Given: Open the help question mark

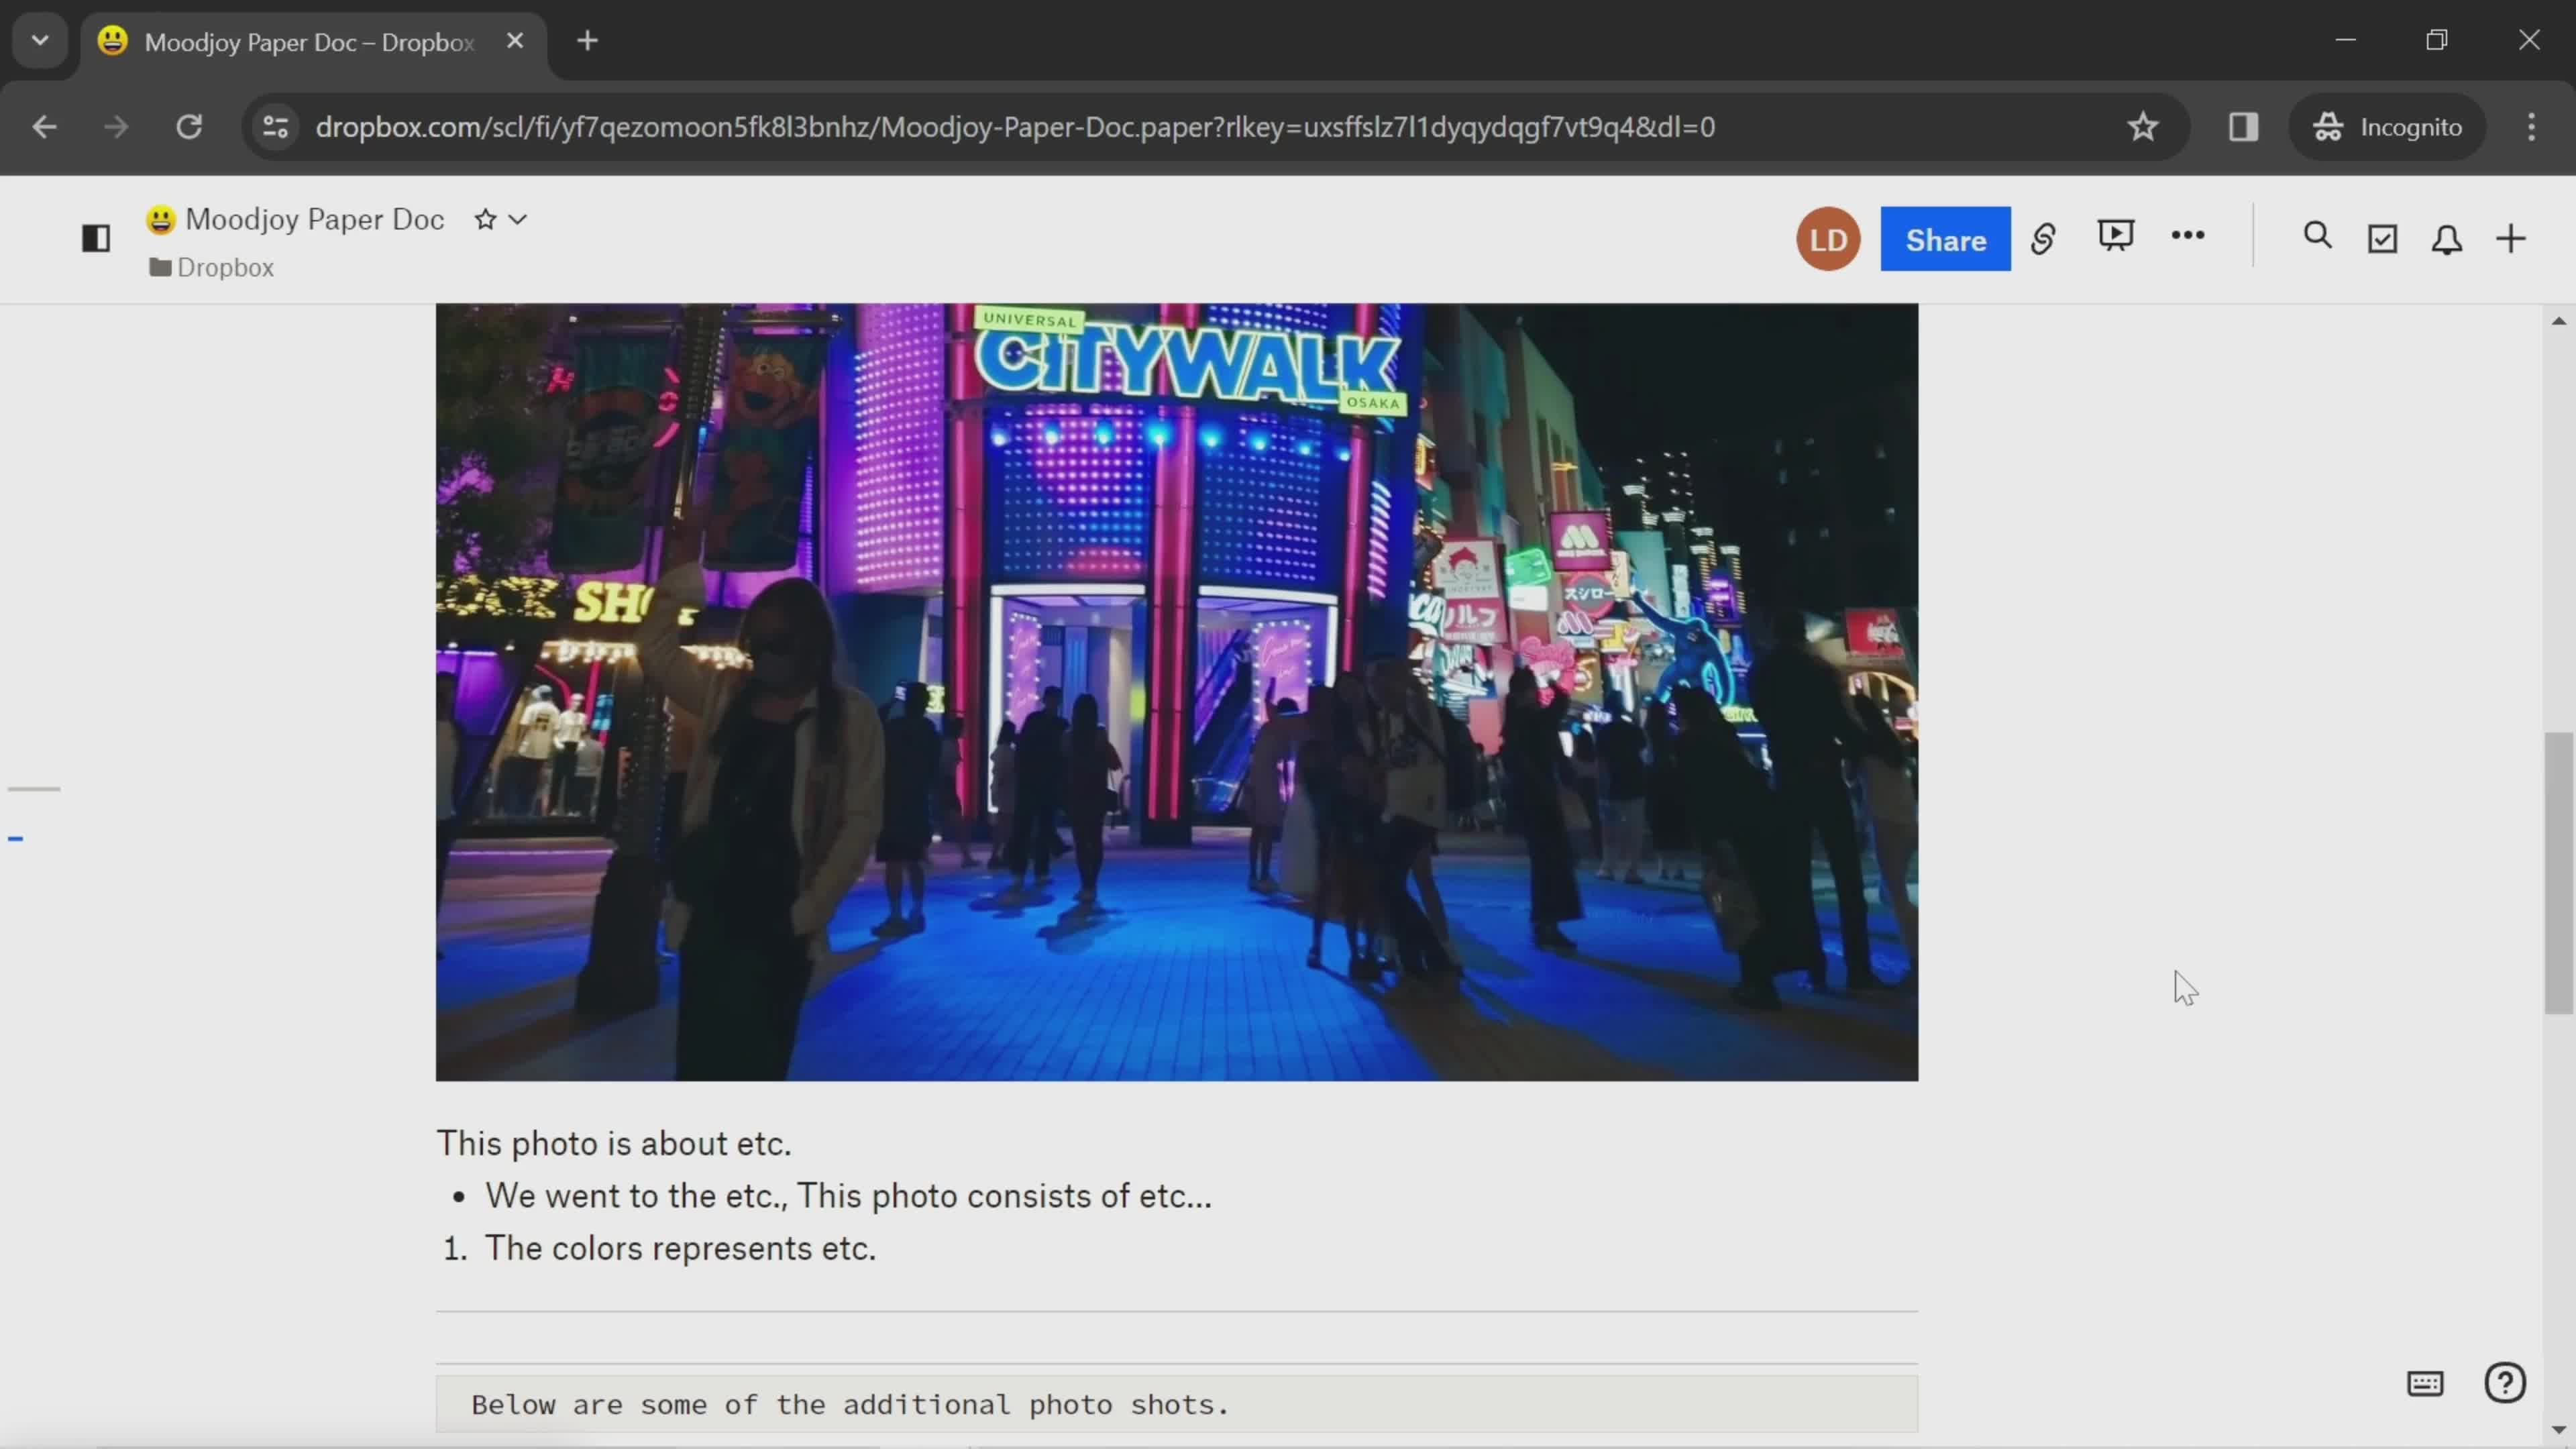Looking at the screenshot, I should pos(2505,1383).
